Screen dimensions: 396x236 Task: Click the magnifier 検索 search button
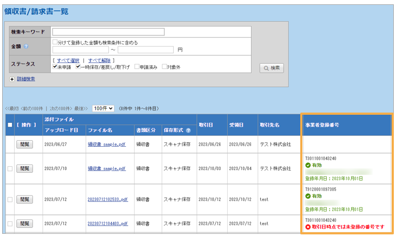point(272,68)
